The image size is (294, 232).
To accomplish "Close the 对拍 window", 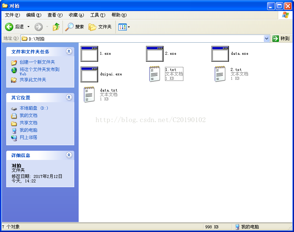I will click(x=288, y=6).
